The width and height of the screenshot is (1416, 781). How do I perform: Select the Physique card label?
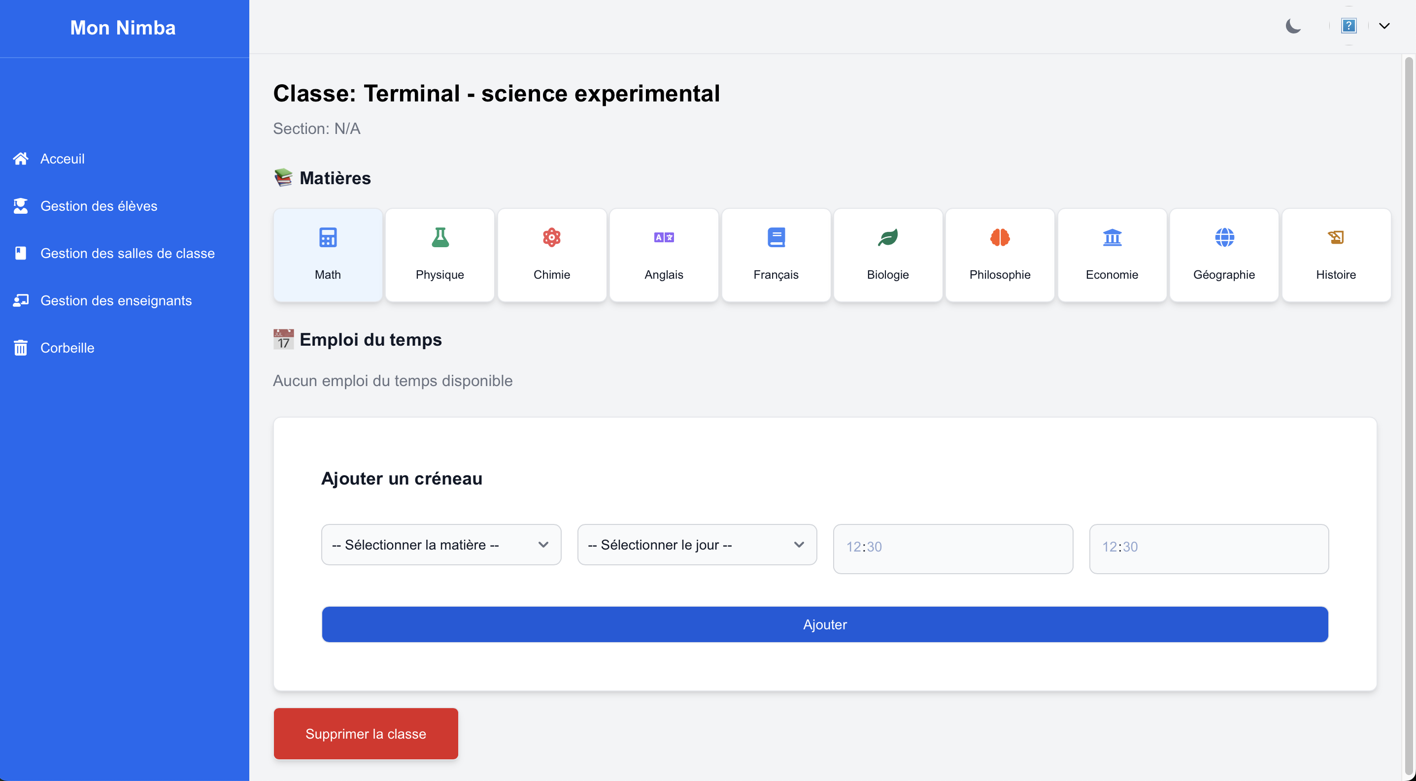(440, 275)
